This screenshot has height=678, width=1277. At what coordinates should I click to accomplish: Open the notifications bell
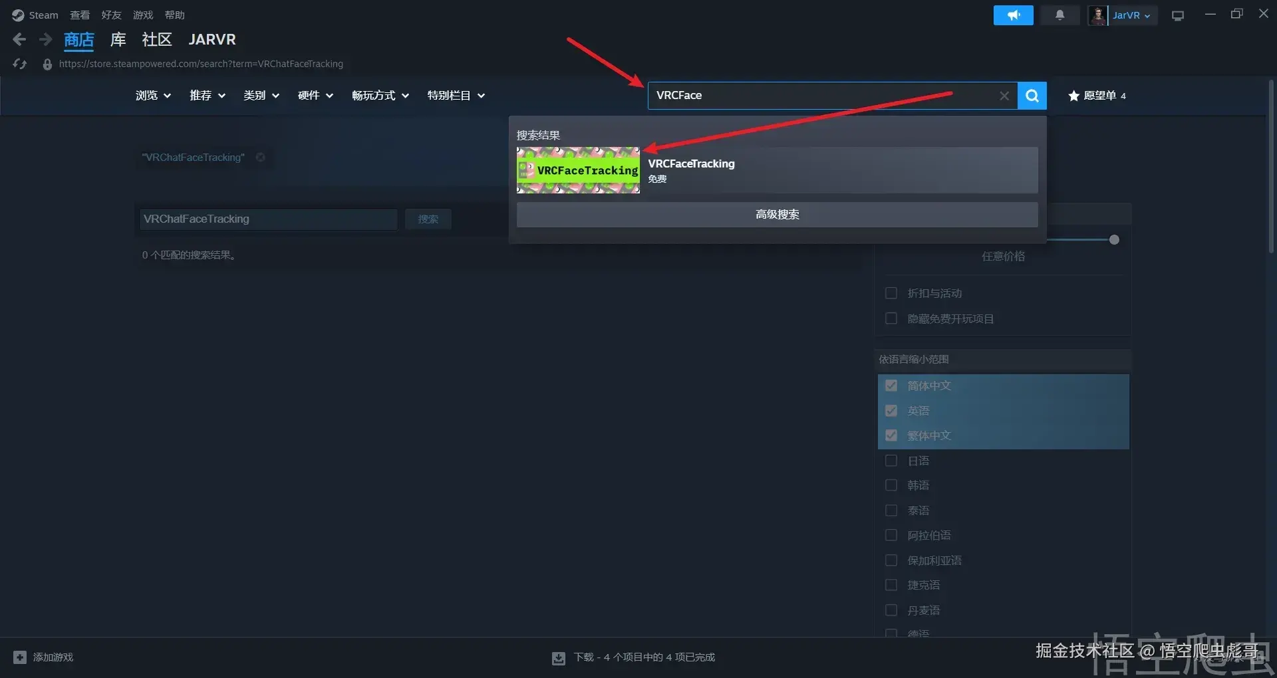coord(1060,15)
